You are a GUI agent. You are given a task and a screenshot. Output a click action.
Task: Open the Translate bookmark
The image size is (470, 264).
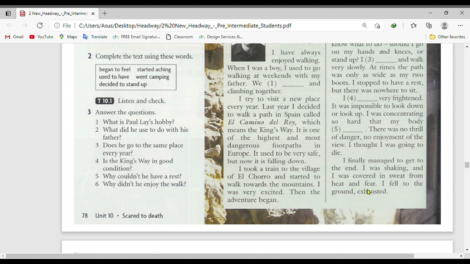95,37
